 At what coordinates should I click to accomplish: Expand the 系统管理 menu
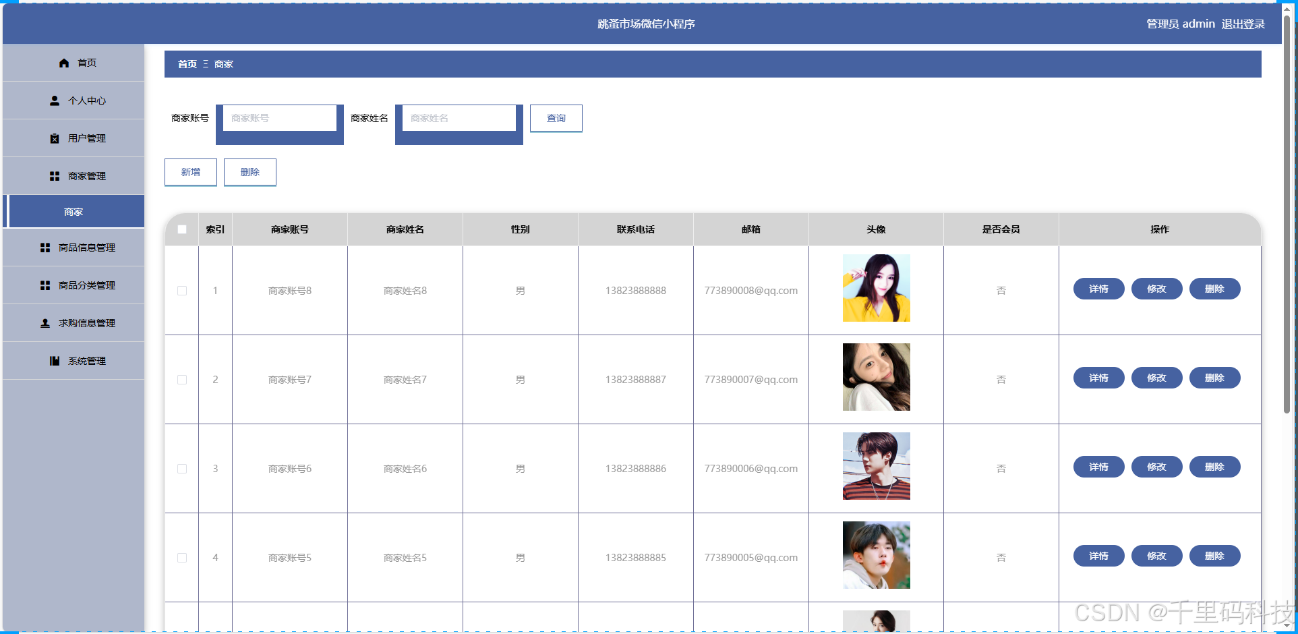pos(73,361)
